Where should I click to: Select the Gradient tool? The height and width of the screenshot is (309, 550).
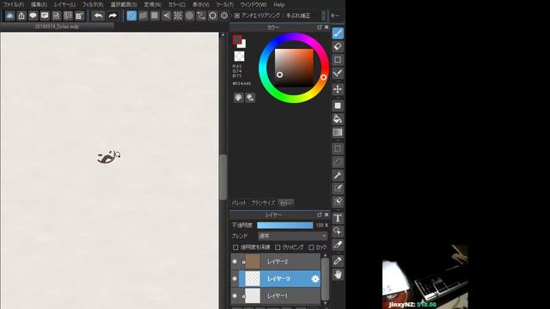coord(338,132)
